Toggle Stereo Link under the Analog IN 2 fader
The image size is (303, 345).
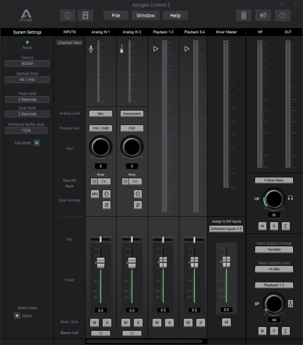(x=132, y=333)
